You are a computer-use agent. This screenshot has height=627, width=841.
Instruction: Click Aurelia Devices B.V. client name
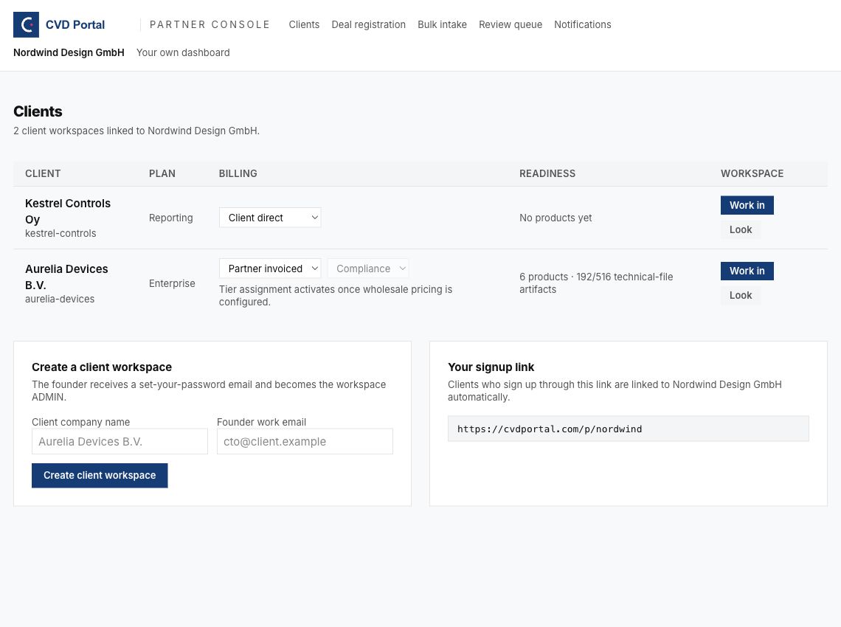point(66,277)
